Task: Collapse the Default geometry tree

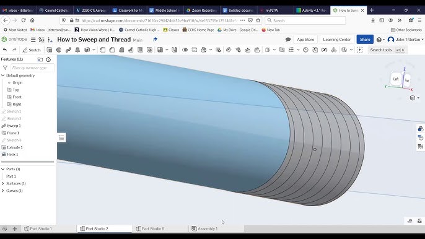Action: [x=3, y=76]
